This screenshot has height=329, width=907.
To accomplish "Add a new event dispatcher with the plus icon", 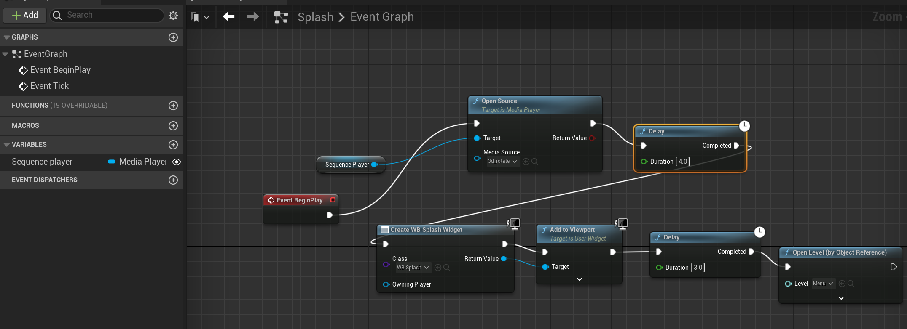I will tap(173, 180).
